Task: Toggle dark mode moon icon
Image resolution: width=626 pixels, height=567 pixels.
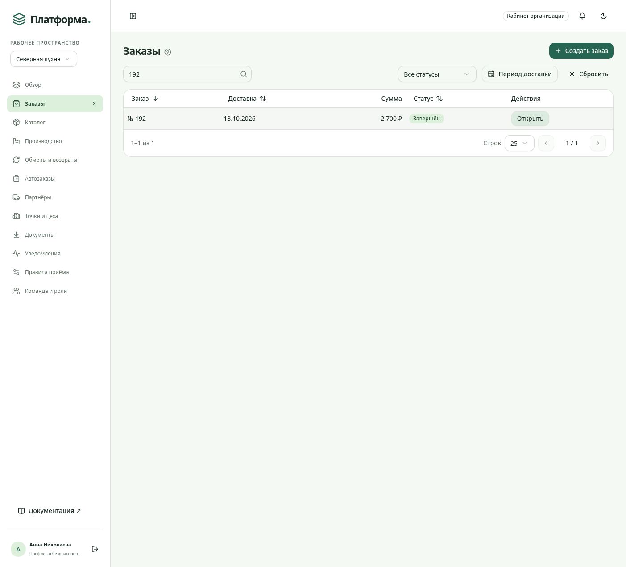Action: (x=604, y=16)
